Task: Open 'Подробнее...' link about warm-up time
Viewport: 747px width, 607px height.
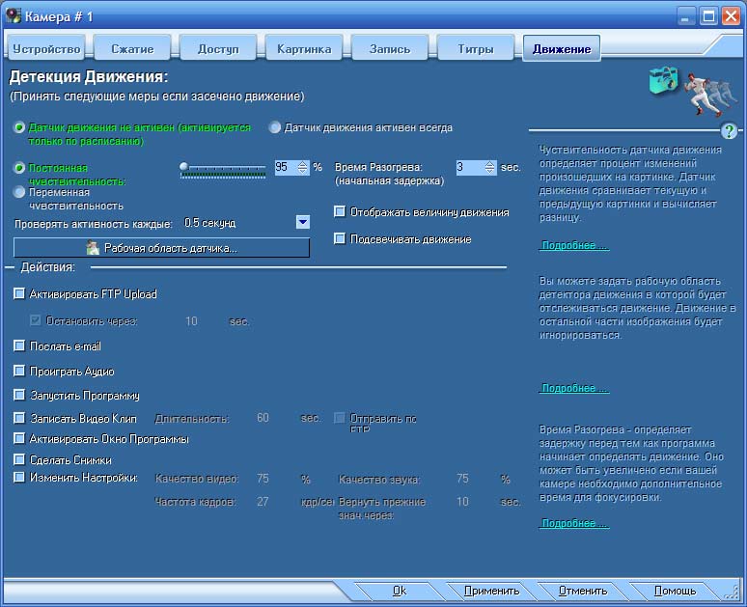Action: [x=574, y=523]
